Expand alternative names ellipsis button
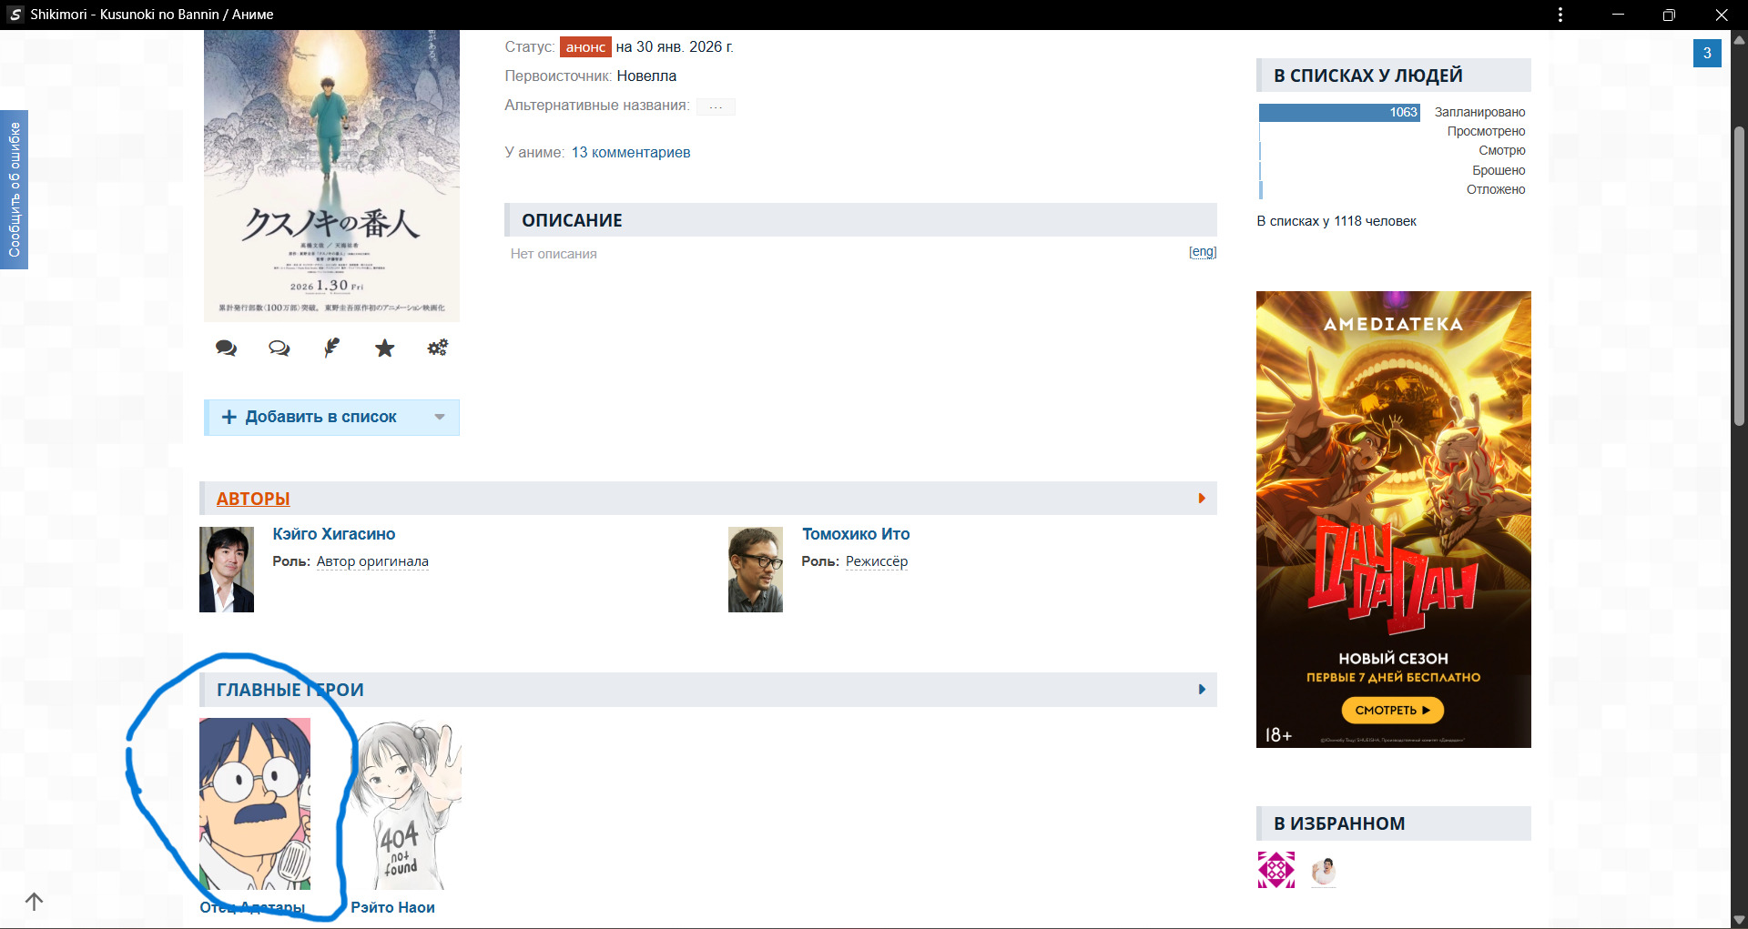This screenshot has width=1748, height=929. tap(716, 106)
